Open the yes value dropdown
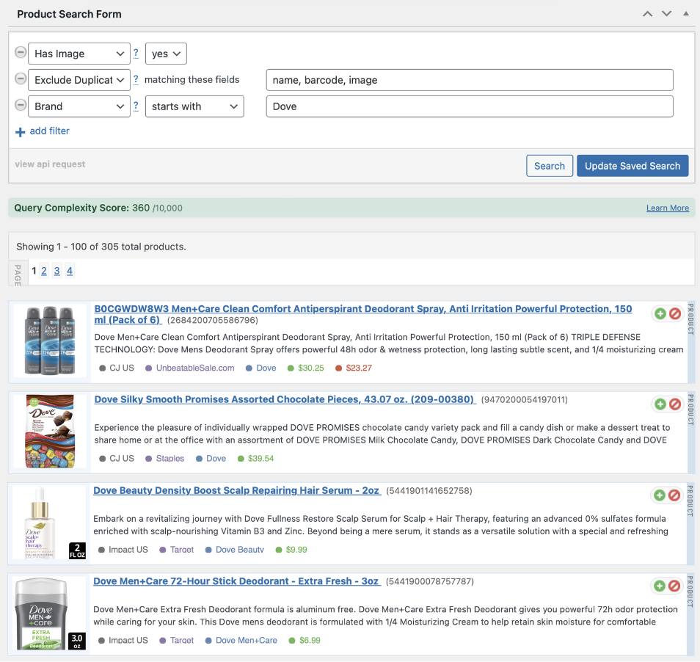 166,54
